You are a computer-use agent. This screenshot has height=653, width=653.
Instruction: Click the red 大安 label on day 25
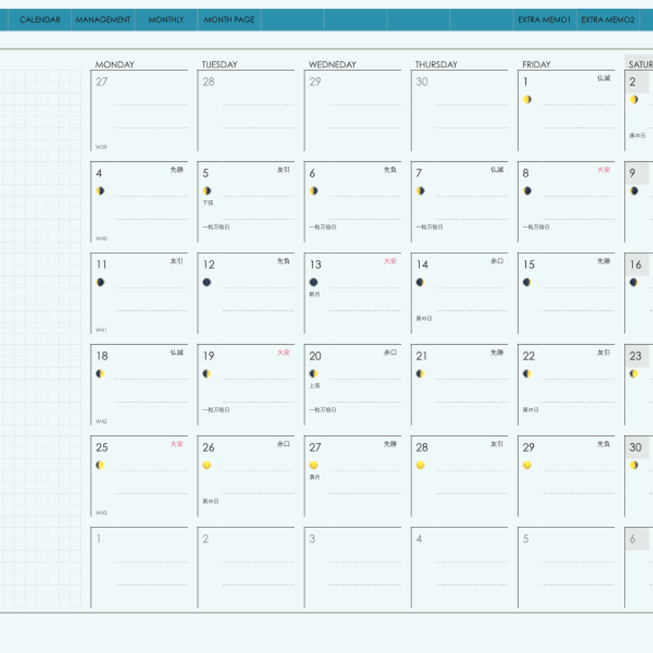(177, 444)
